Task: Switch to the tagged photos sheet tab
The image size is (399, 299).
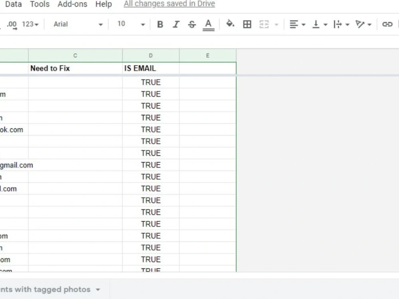Action: [45, 289]
